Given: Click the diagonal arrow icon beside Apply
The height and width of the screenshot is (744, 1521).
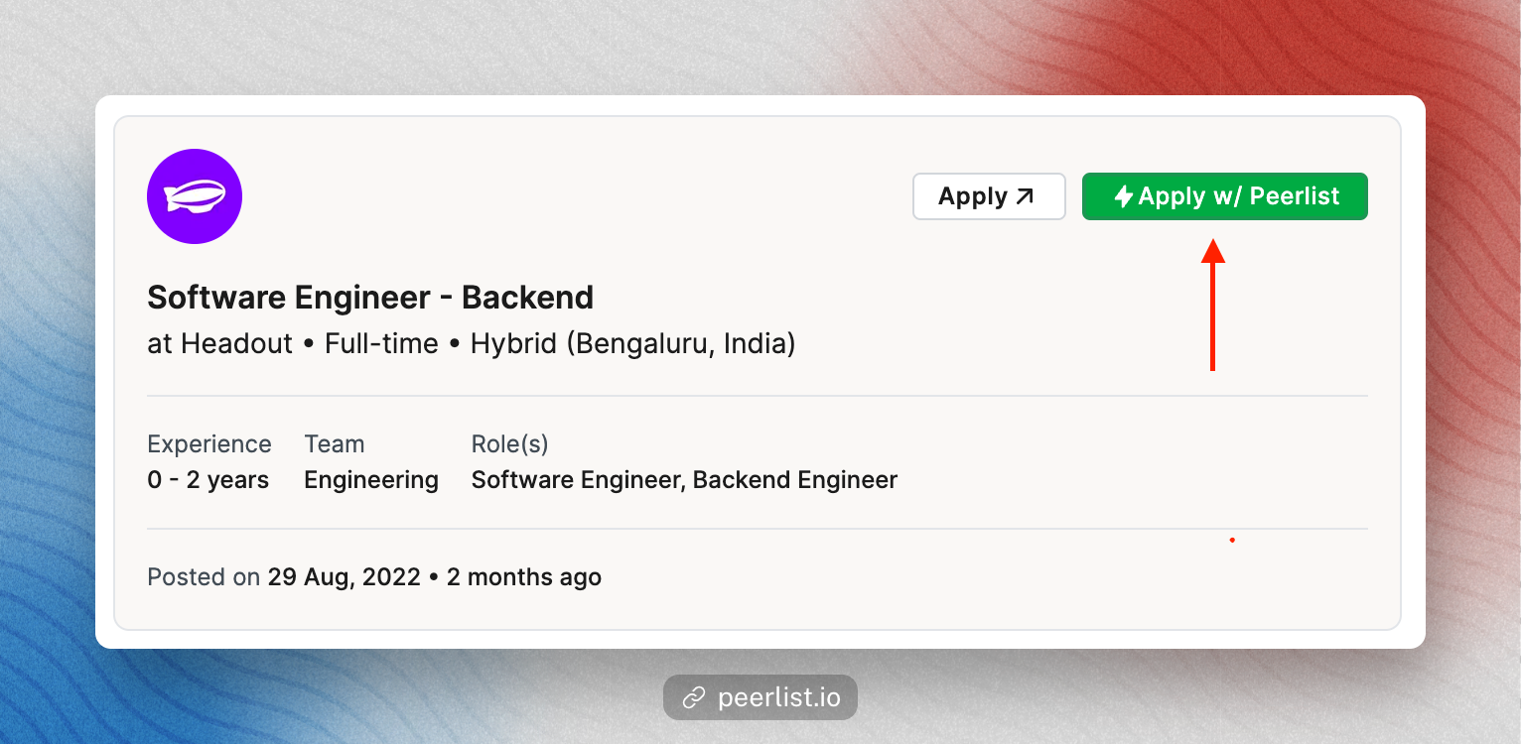Looking at the screenshot, I should pos(1025,196).
